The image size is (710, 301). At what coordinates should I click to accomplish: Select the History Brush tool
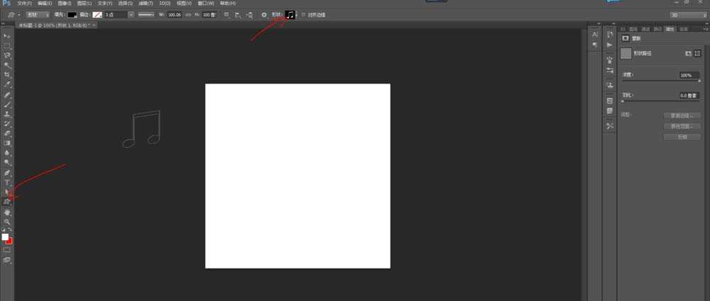(x=7, y=123)
